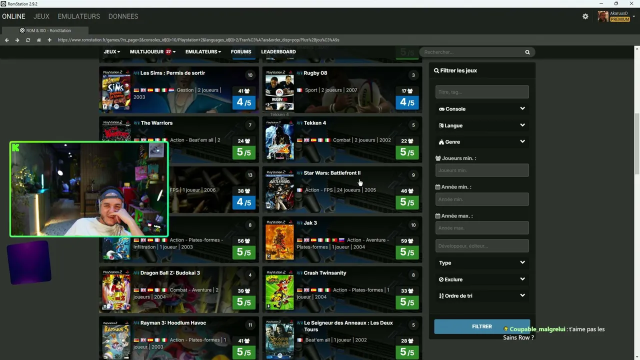Expand the Langue filter dropdown
The height and width of the screenshot is (360, 640).
[x=482, y=125]
